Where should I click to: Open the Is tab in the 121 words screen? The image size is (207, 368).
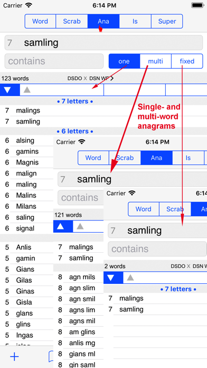pos(188,158)
